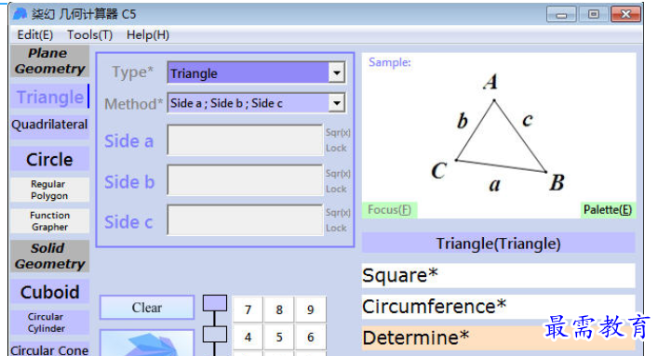Open Regular Polygon section
The height and width of the screenshot is (356, 658).
tap(50, 190)
